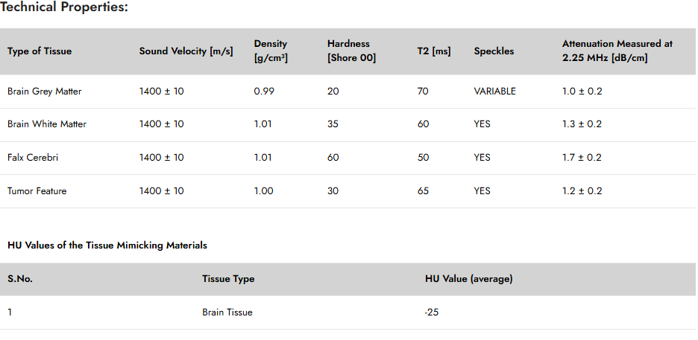
Task: Click the VARIABLE speckles value
Action: [x=495, y=92]
